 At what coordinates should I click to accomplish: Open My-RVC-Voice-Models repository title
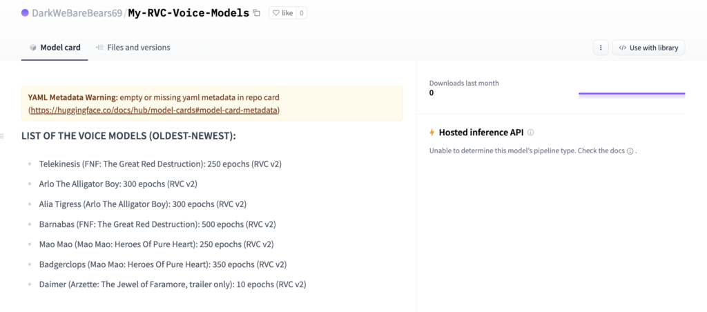(188, 13)
